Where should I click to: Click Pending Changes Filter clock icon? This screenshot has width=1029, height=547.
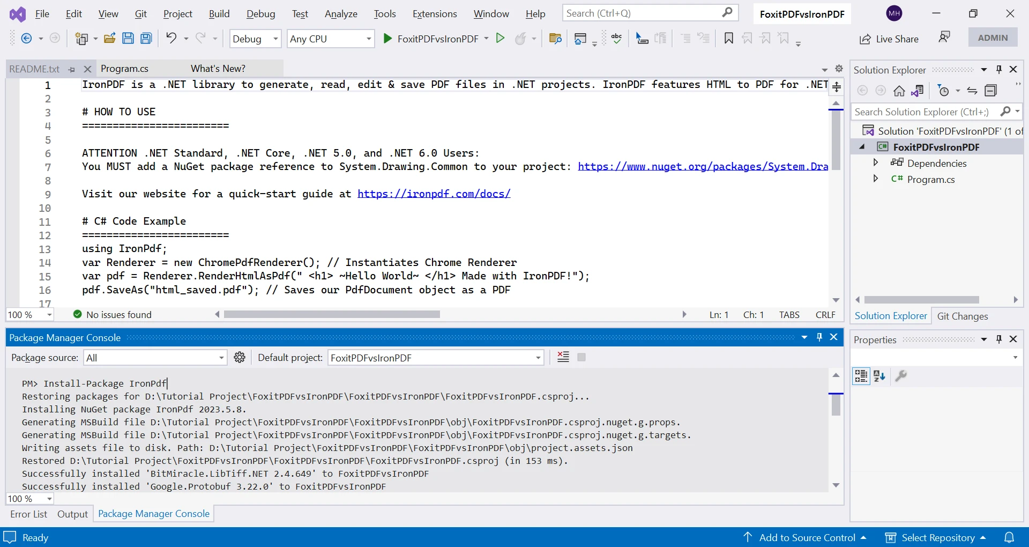(943, 91)
